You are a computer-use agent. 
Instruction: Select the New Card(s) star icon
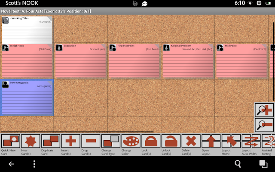(x=31, y=141)
